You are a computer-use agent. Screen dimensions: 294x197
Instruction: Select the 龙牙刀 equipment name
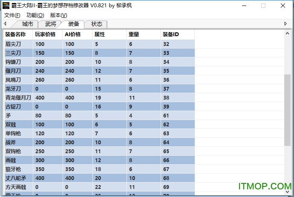click(x=13, y=89)
